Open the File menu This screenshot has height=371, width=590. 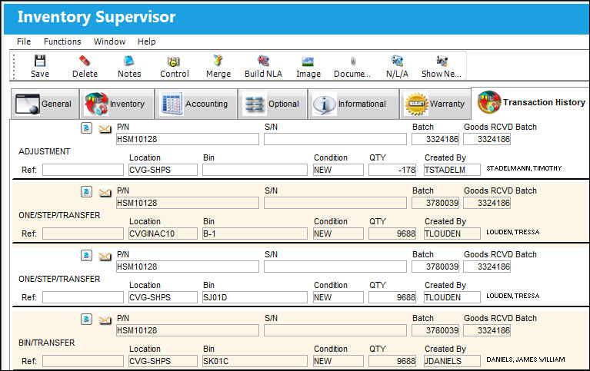(24, 41)
